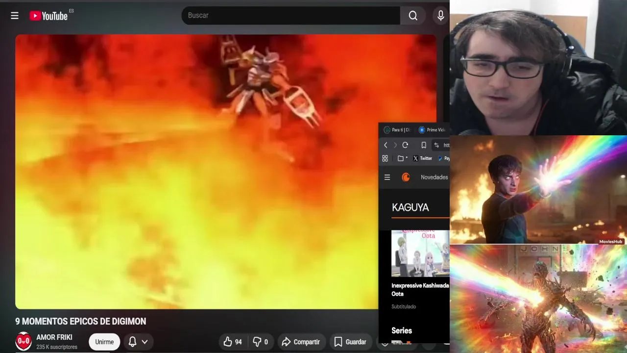Click the Guardar save button
This screenshot has width=627, height=353.
(350, 342)
